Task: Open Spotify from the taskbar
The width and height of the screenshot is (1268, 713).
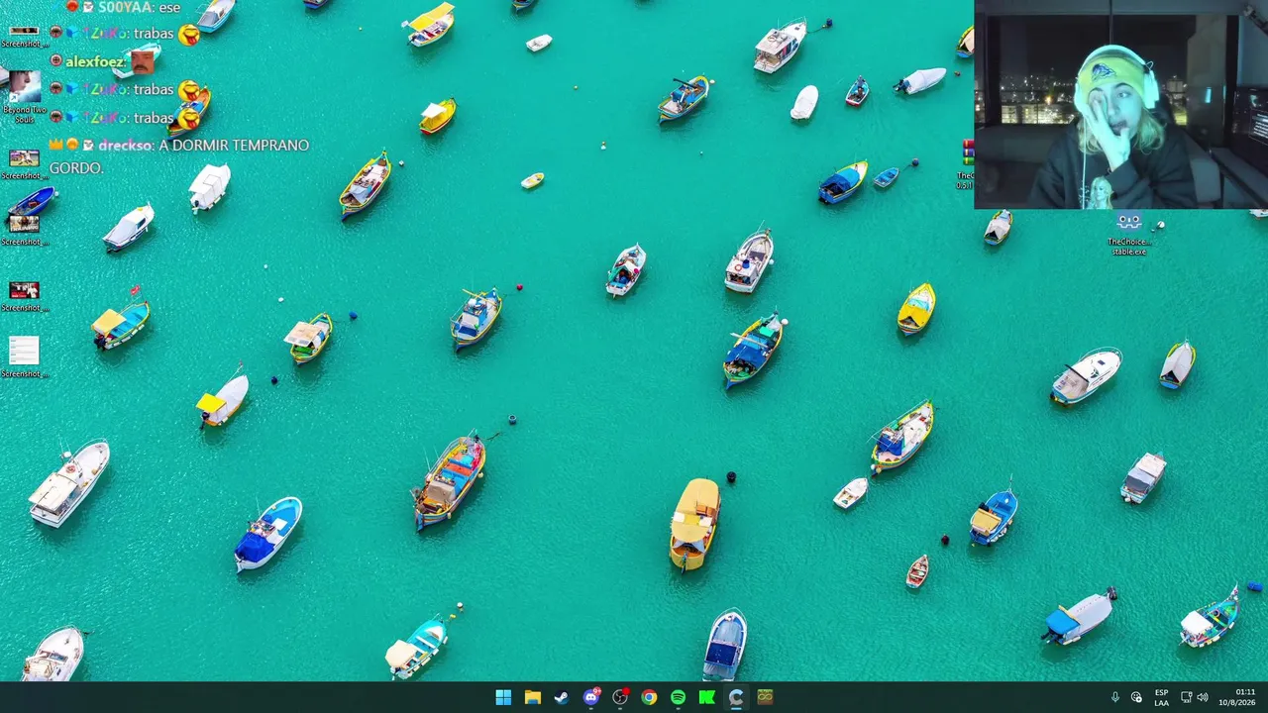Action: pyautogui.click(x=678, y=697)
